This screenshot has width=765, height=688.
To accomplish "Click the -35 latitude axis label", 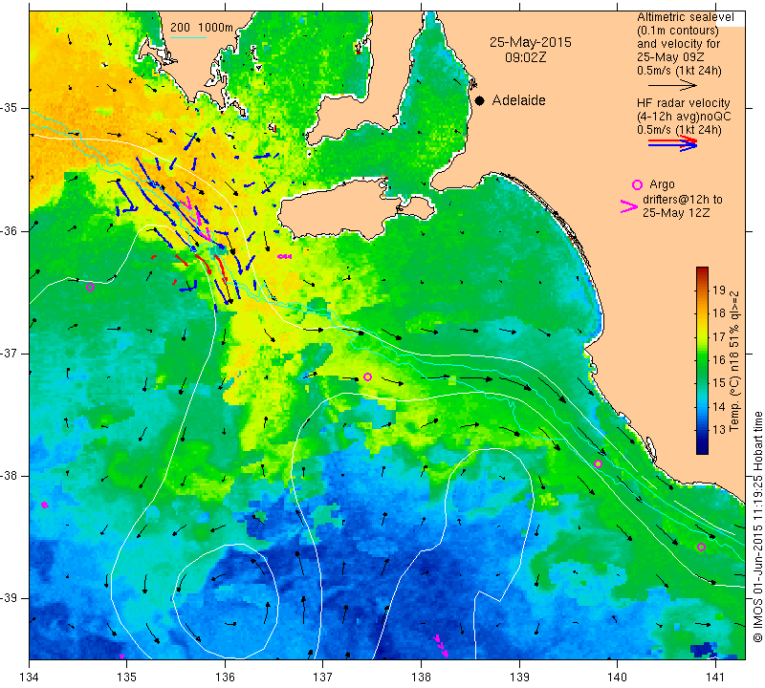I will coord(9,108).
